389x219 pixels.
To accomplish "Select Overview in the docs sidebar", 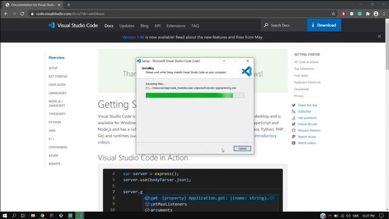I will (x=57, y=58).
